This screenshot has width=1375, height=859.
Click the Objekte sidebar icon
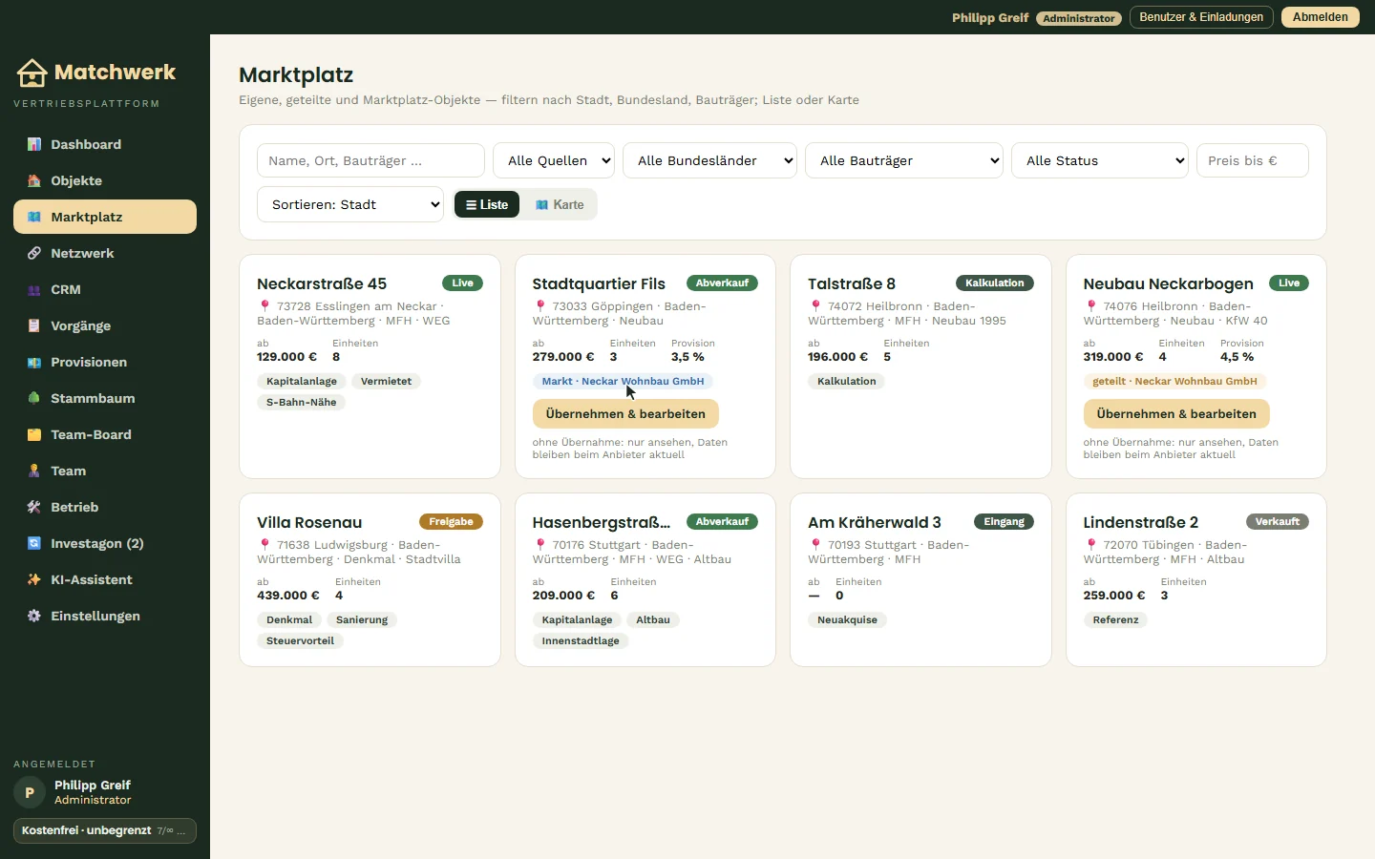[34, 180]
